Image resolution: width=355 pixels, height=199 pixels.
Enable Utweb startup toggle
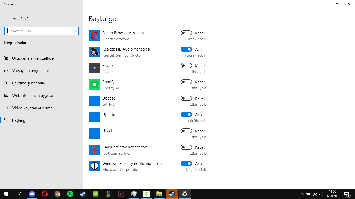[x=186, y=131]
